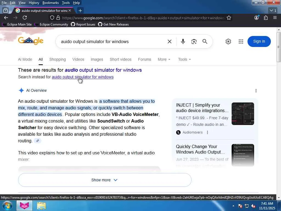Open 'Quickly Change Your Windows Audio Output' card
281x211 pixels.
point(200,149)
